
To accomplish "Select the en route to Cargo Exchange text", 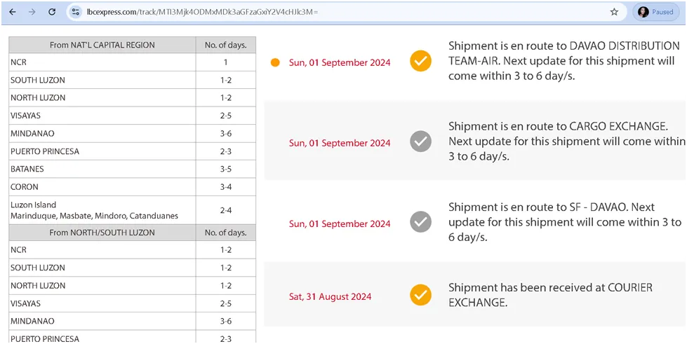I will [568, 142].
